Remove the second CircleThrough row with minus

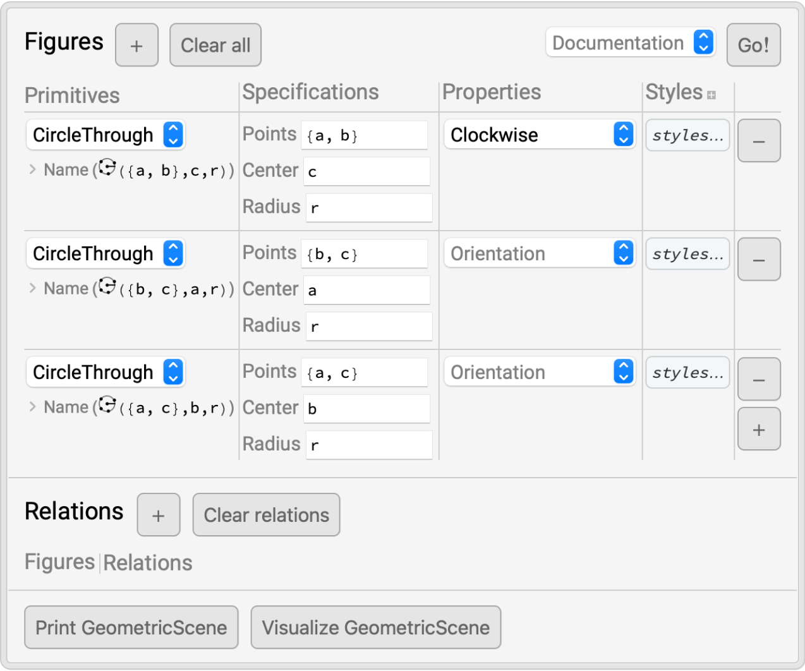pyautogui.click(x=759, y=260)
